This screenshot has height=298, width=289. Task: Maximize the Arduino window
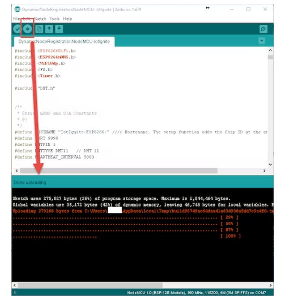(248, 9)
